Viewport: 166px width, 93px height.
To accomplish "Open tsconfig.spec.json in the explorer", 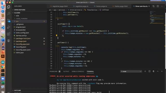I will [x=23, y=50].
